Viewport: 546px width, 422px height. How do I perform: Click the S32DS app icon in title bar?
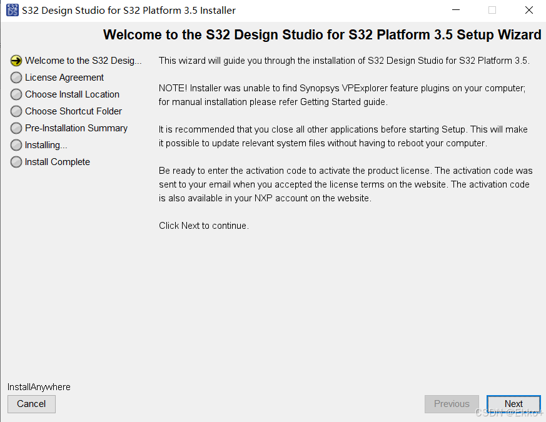[x=13, y=10]
